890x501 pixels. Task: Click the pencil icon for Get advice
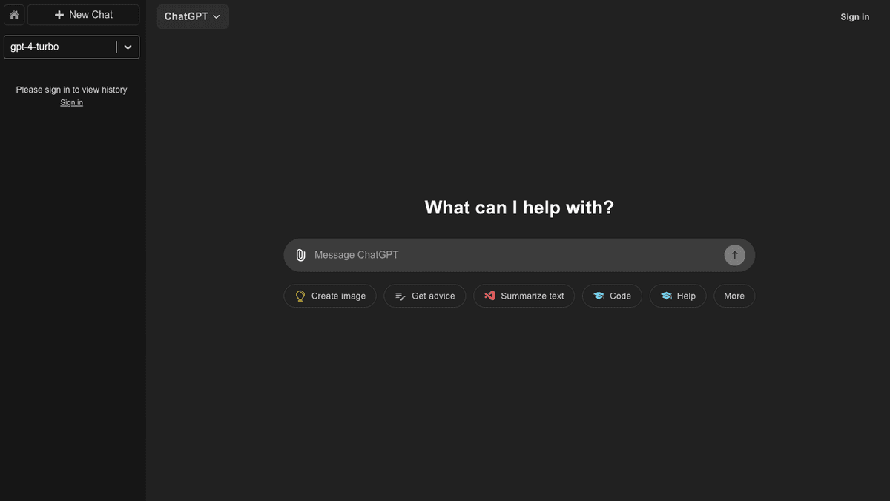(400, 296)
